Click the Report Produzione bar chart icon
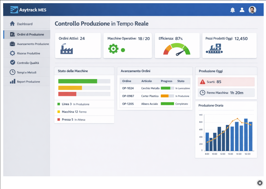This screenshot has width=266, height=189. [x=12, y=81]
